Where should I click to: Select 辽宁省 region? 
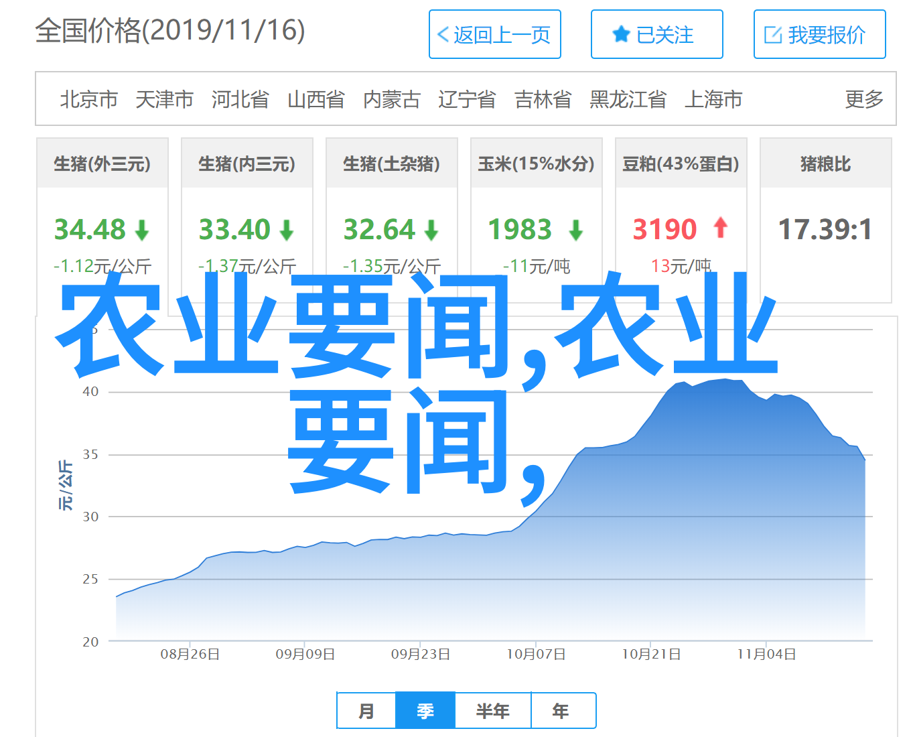(468, 99)
